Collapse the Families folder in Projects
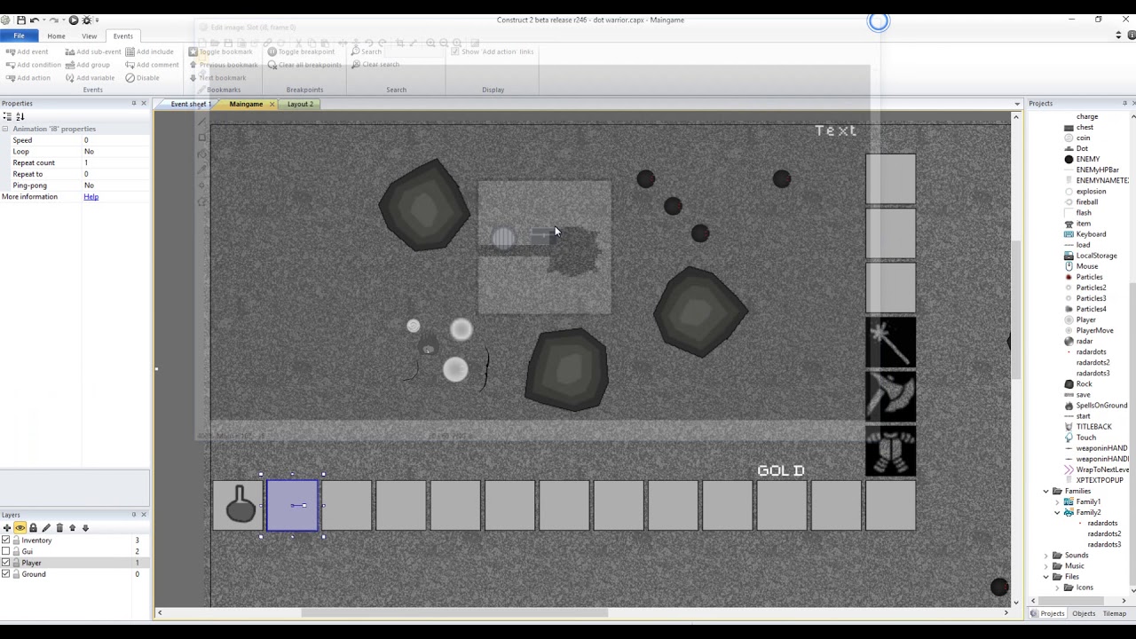Viewport: 1136px width, 639px height. pyautogui.click(x=1045, y=491)
